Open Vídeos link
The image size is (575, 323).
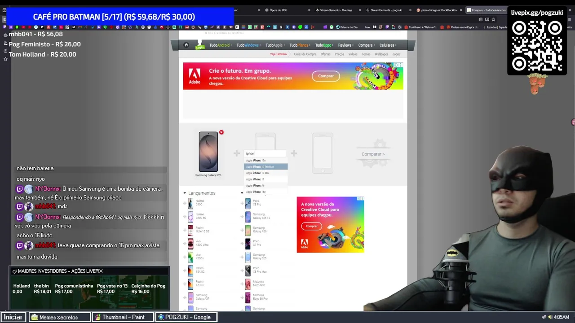(x=353, y=54)
